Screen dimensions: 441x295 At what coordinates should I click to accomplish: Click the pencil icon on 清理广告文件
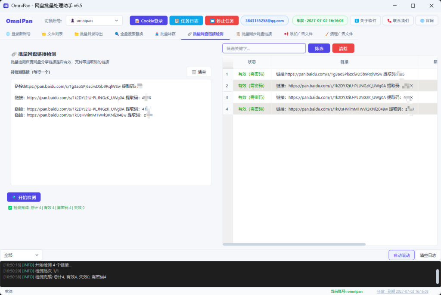click(327, 34)
